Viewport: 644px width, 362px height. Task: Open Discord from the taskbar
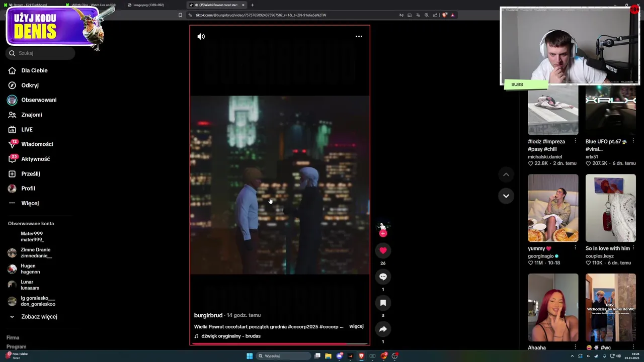[340, 356]
